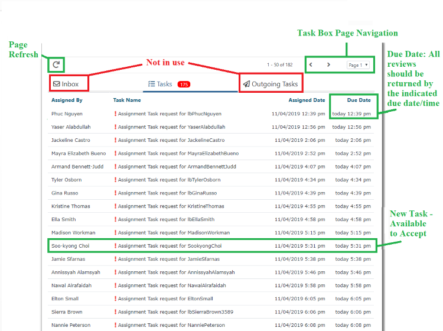The height and width of the screenshot is (331, 443).
Task: Go to next page arrow
Action: (328, 64)
